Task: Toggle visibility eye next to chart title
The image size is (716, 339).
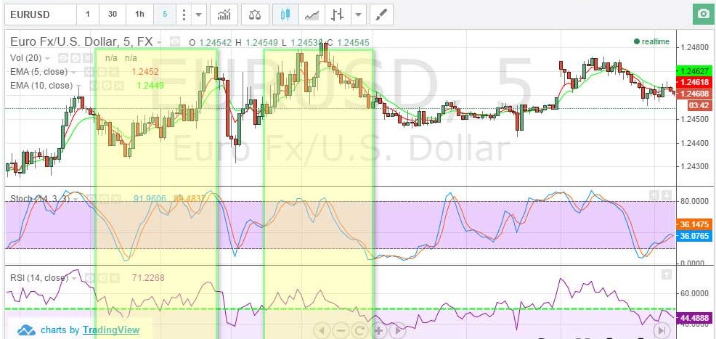Action: tap(175, 42)
